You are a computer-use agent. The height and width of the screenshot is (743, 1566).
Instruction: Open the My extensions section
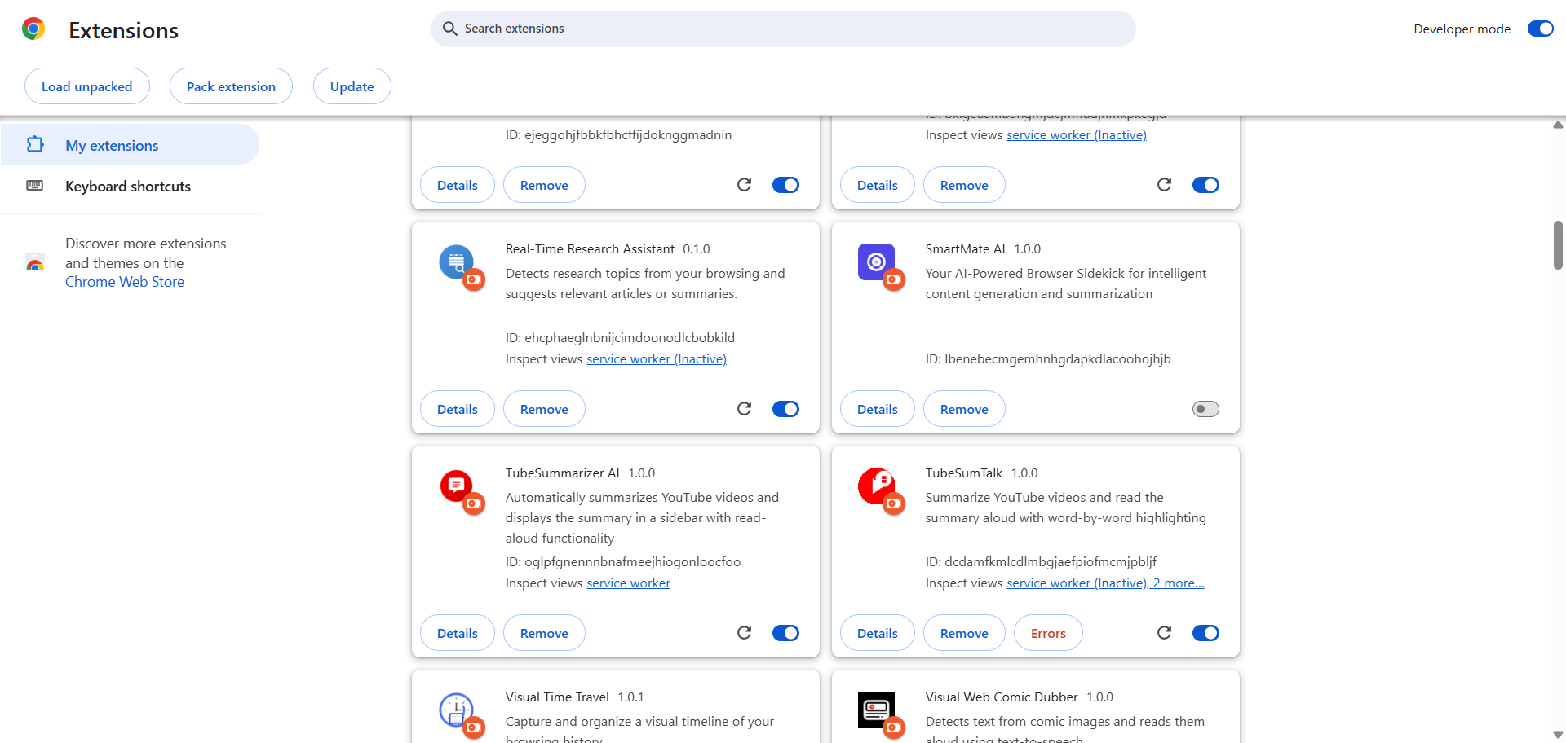[x=130, y=145]
